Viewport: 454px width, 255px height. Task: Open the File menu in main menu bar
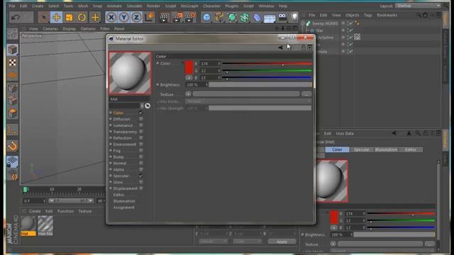(x=12, y=6)
